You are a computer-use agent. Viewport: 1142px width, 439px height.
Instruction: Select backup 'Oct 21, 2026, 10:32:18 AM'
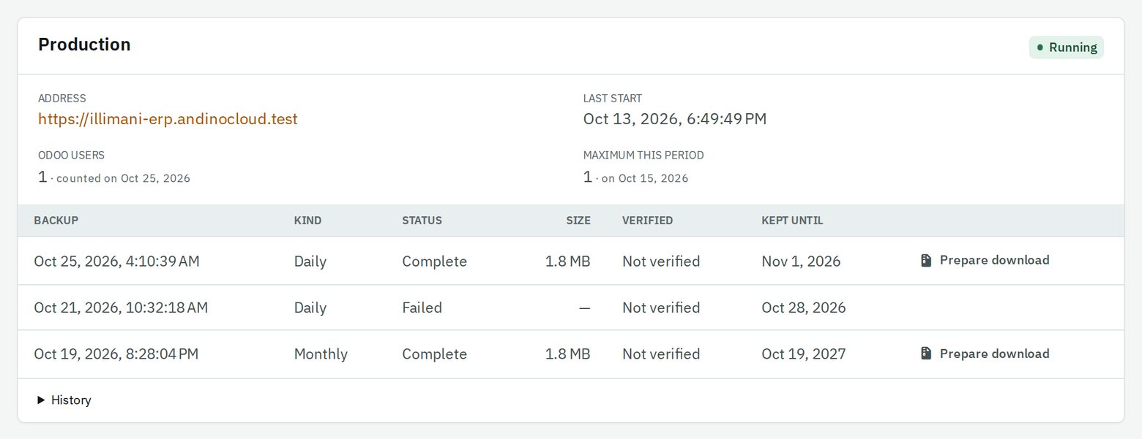pyautogui.click(x=121, y=308)
